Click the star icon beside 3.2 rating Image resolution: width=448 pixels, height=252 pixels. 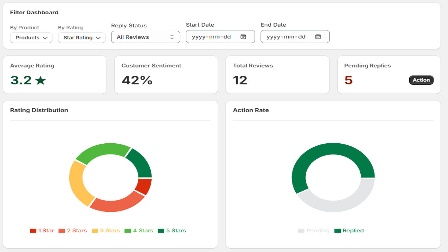pos(41,80)
